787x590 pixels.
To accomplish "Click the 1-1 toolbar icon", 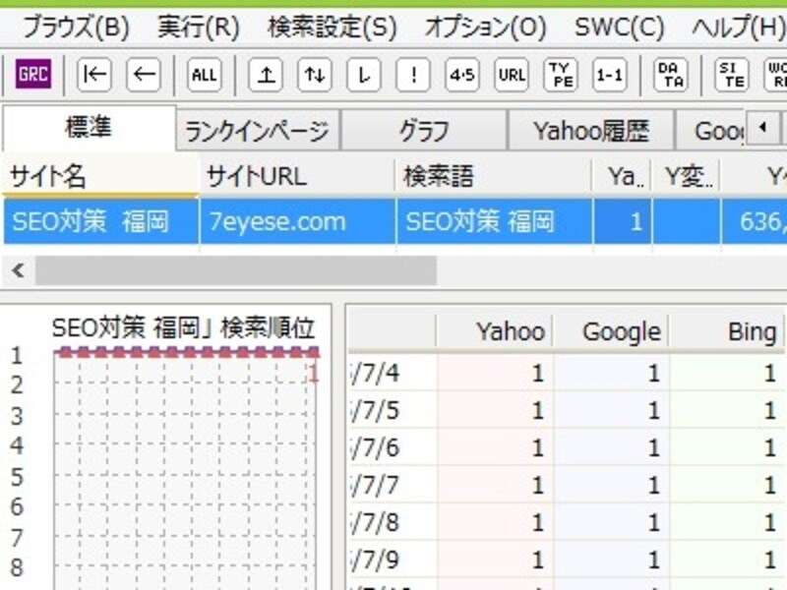I will click(x=609, y=75).
